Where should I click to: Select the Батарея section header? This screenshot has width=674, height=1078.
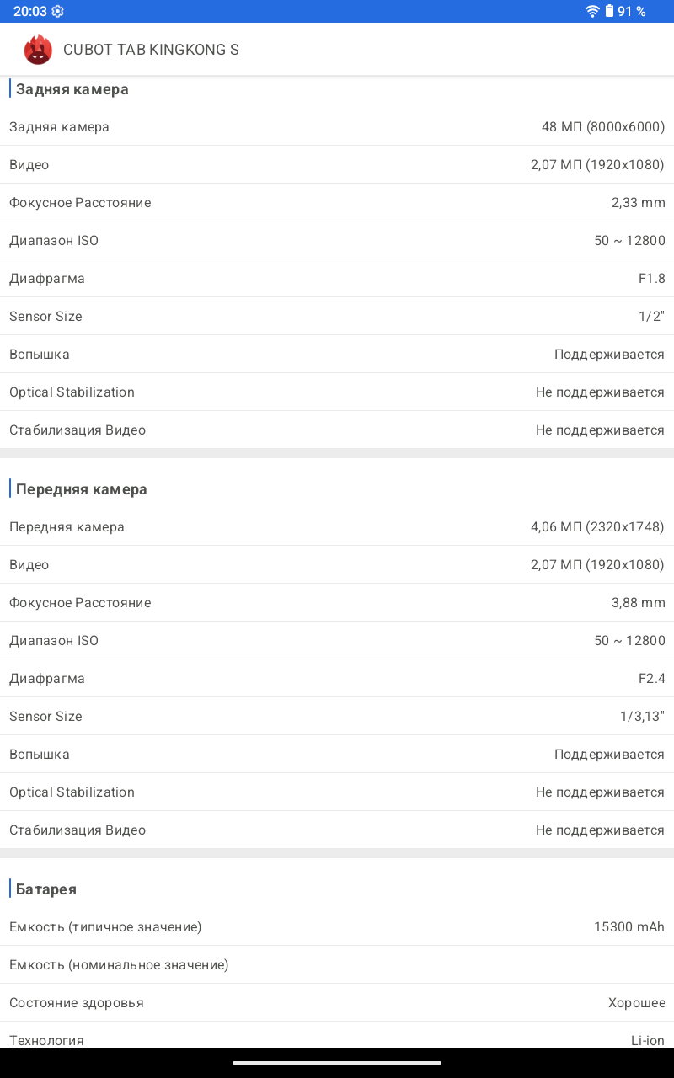tap(46, 889)
